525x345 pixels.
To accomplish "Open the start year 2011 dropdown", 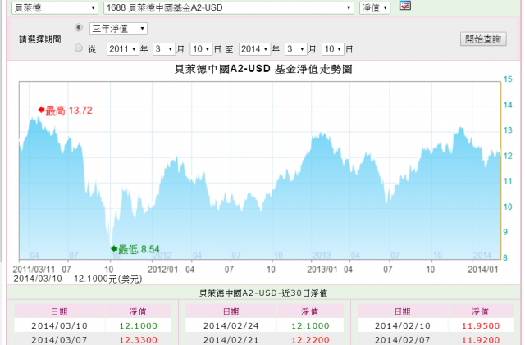I will [123, 49].
